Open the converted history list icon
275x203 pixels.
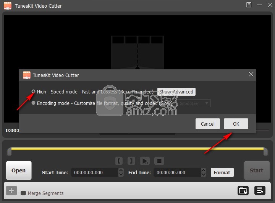[260, 190]
